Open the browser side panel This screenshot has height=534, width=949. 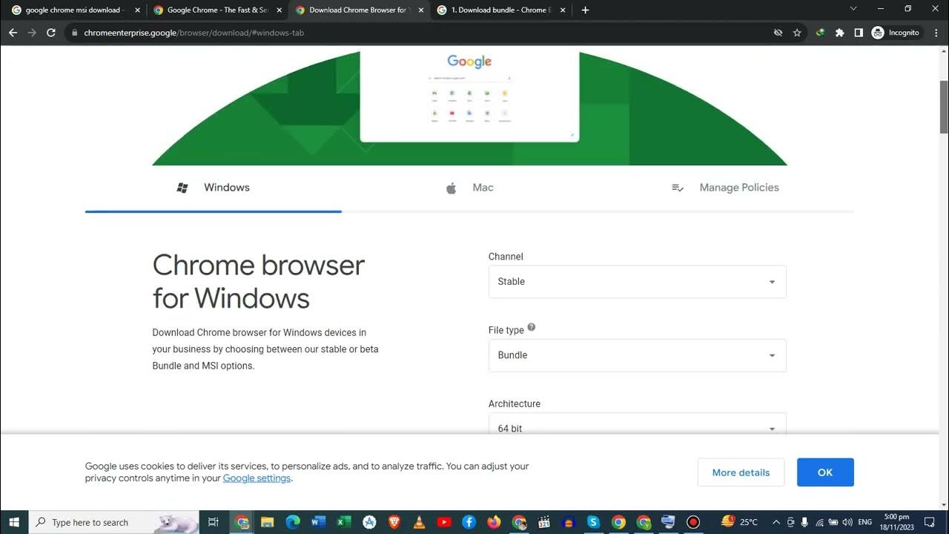pyautogui.click(x=859, y=33)
